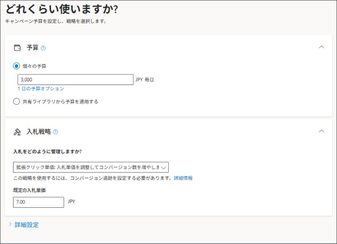Collapse the 入札戦略 section with its chevron
This screenshot has height=244, width=337.
[x=321, y=131]
